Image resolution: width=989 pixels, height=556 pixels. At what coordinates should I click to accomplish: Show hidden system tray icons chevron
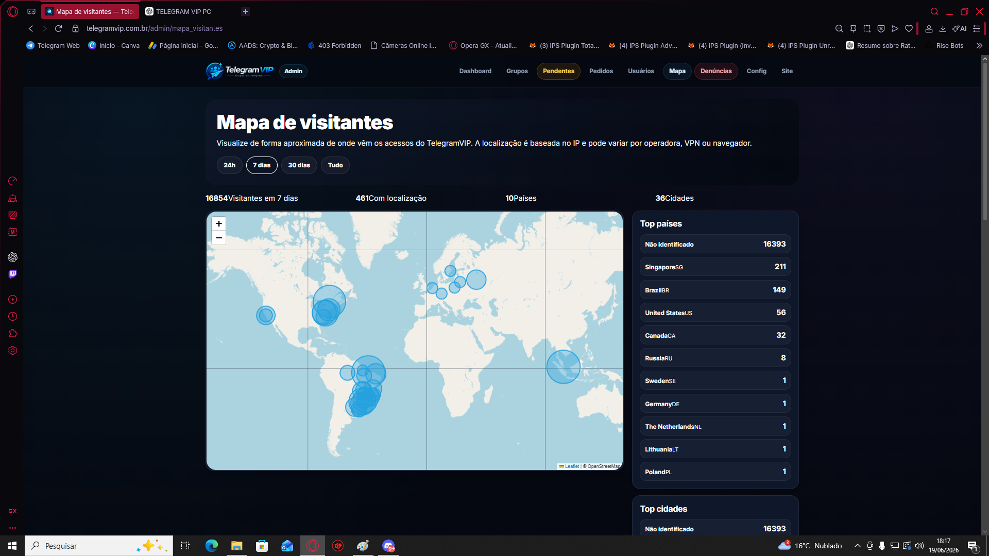[x=857, y=546]
